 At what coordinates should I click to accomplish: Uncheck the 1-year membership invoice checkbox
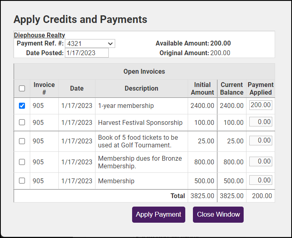pyautogui.click(x=22, y=106)
